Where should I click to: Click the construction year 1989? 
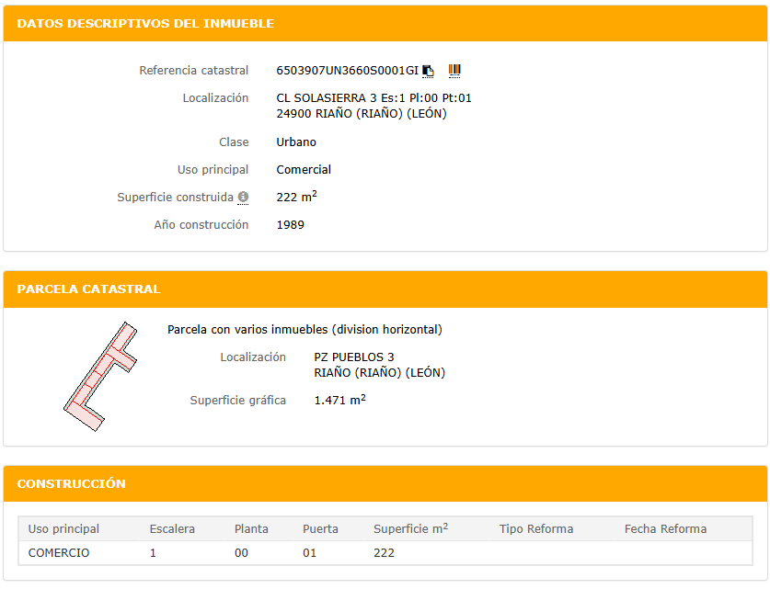pos(290,224)
